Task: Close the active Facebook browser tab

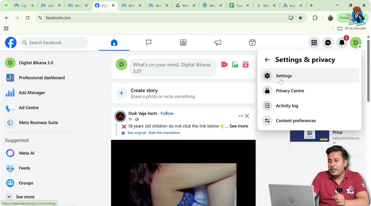Action: pyautogui.click(x=113, y=5)
